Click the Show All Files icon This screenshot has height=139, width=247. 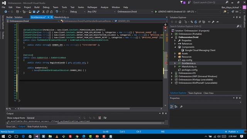[204, 22]
